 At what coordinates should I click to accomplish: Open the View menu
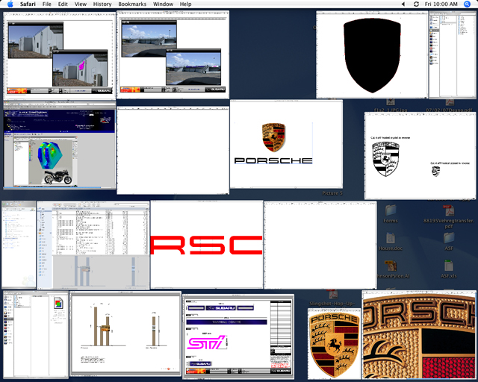pos(81,4)
